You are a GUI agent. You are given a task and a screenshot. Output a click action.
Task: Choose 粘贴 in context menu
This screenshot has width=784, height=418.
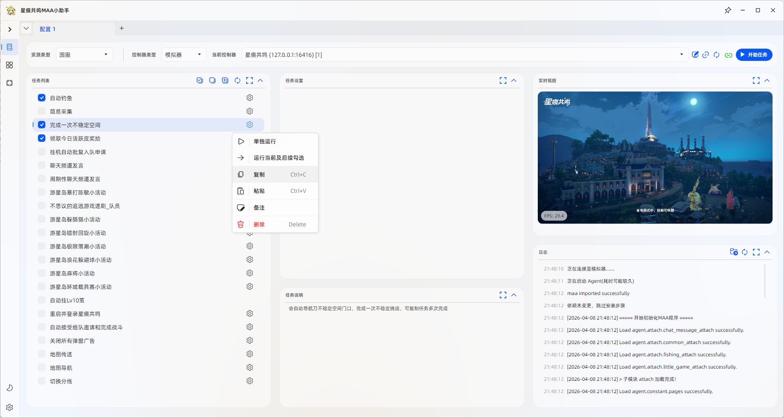[x=275, y=191]
